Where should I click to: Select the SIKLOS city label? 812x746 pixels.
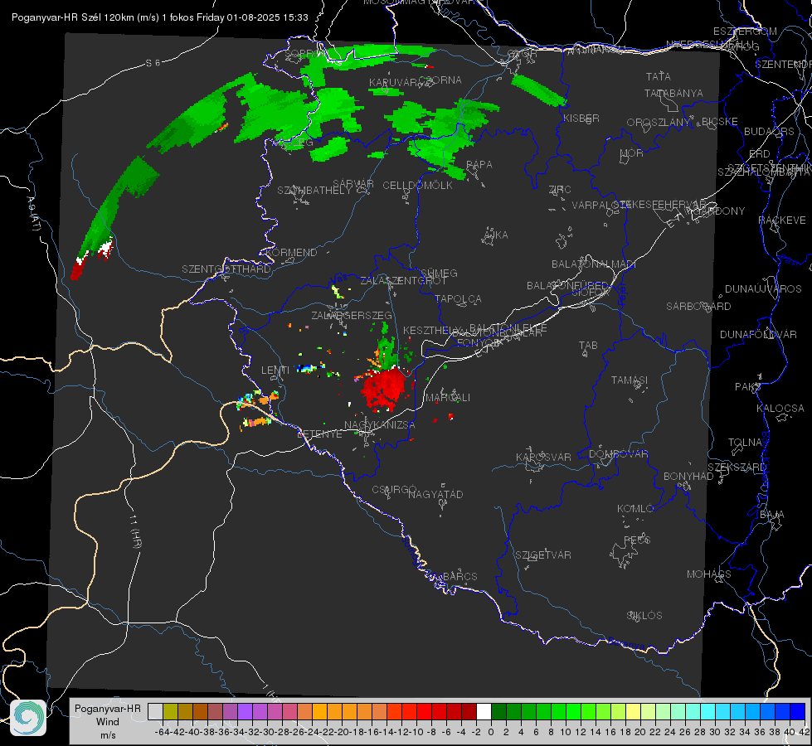pyautogui.click(x=644, y=615)
